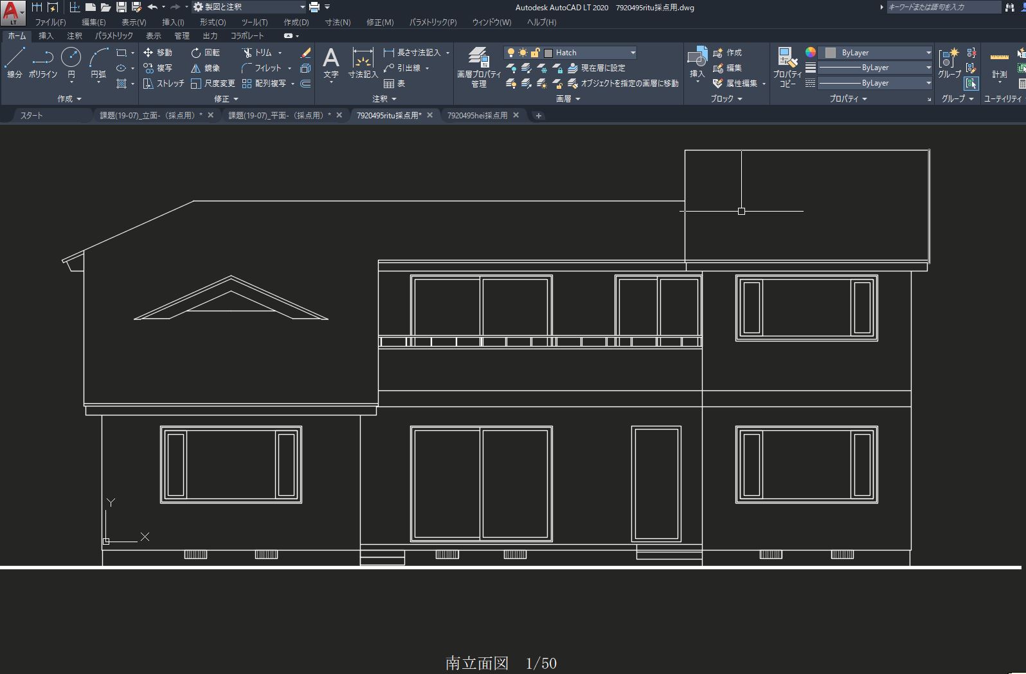Click the 複写 (Copy) tool
Image resolution: width=1026 pixels, height=674 pixels.
157,68
